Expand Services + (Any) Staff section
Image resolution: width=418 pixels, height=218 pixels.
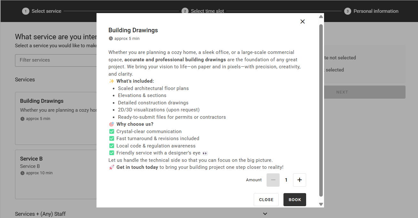click(265, 214)
